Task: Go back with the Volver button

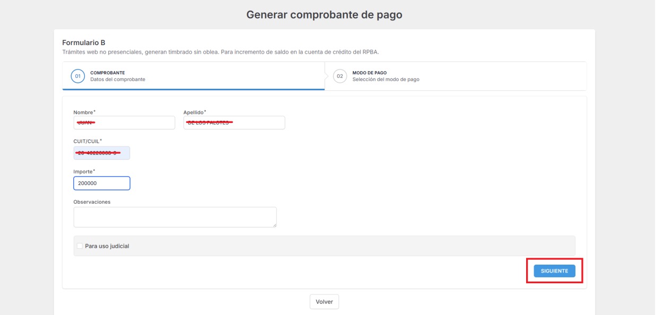Action: [x=324, y=301]
